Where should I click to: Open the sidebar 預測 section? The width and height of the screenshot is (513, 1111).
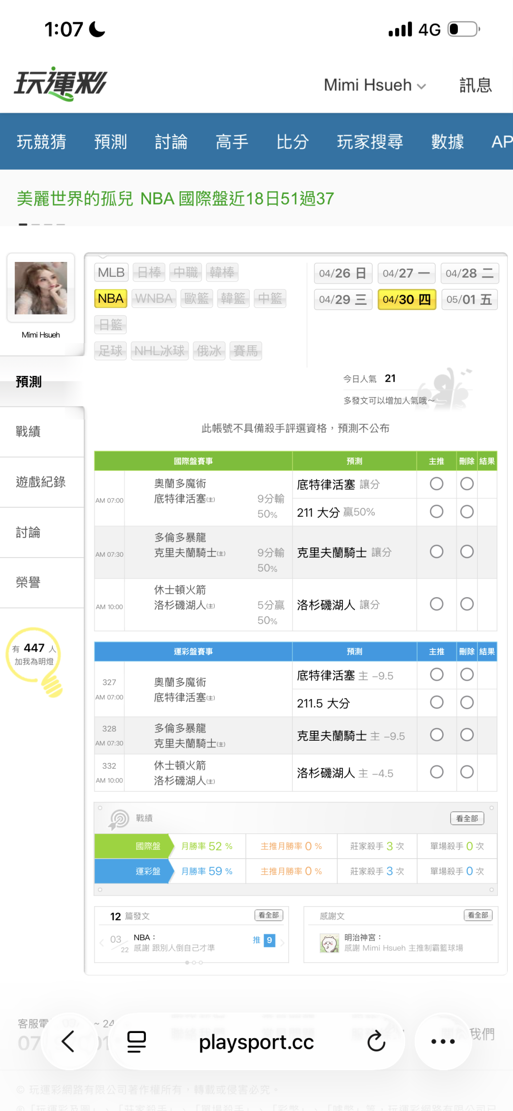(x=42, y=382)
